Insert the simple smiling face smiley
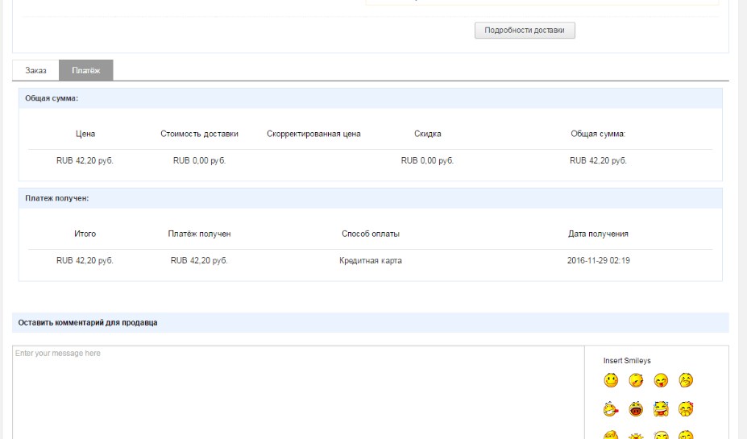This screenshot has width=747, height=439. tap(612, 380)
